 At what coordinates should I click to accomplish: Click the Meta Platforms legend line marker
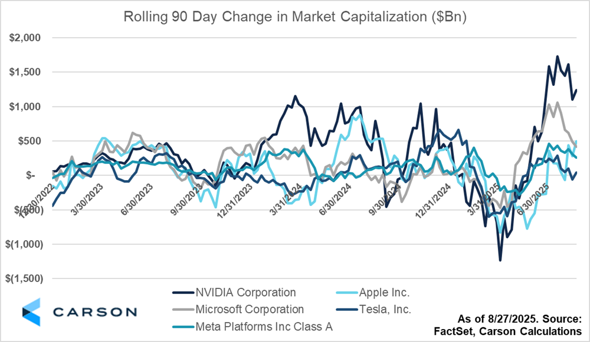click(x=184, y=326)
